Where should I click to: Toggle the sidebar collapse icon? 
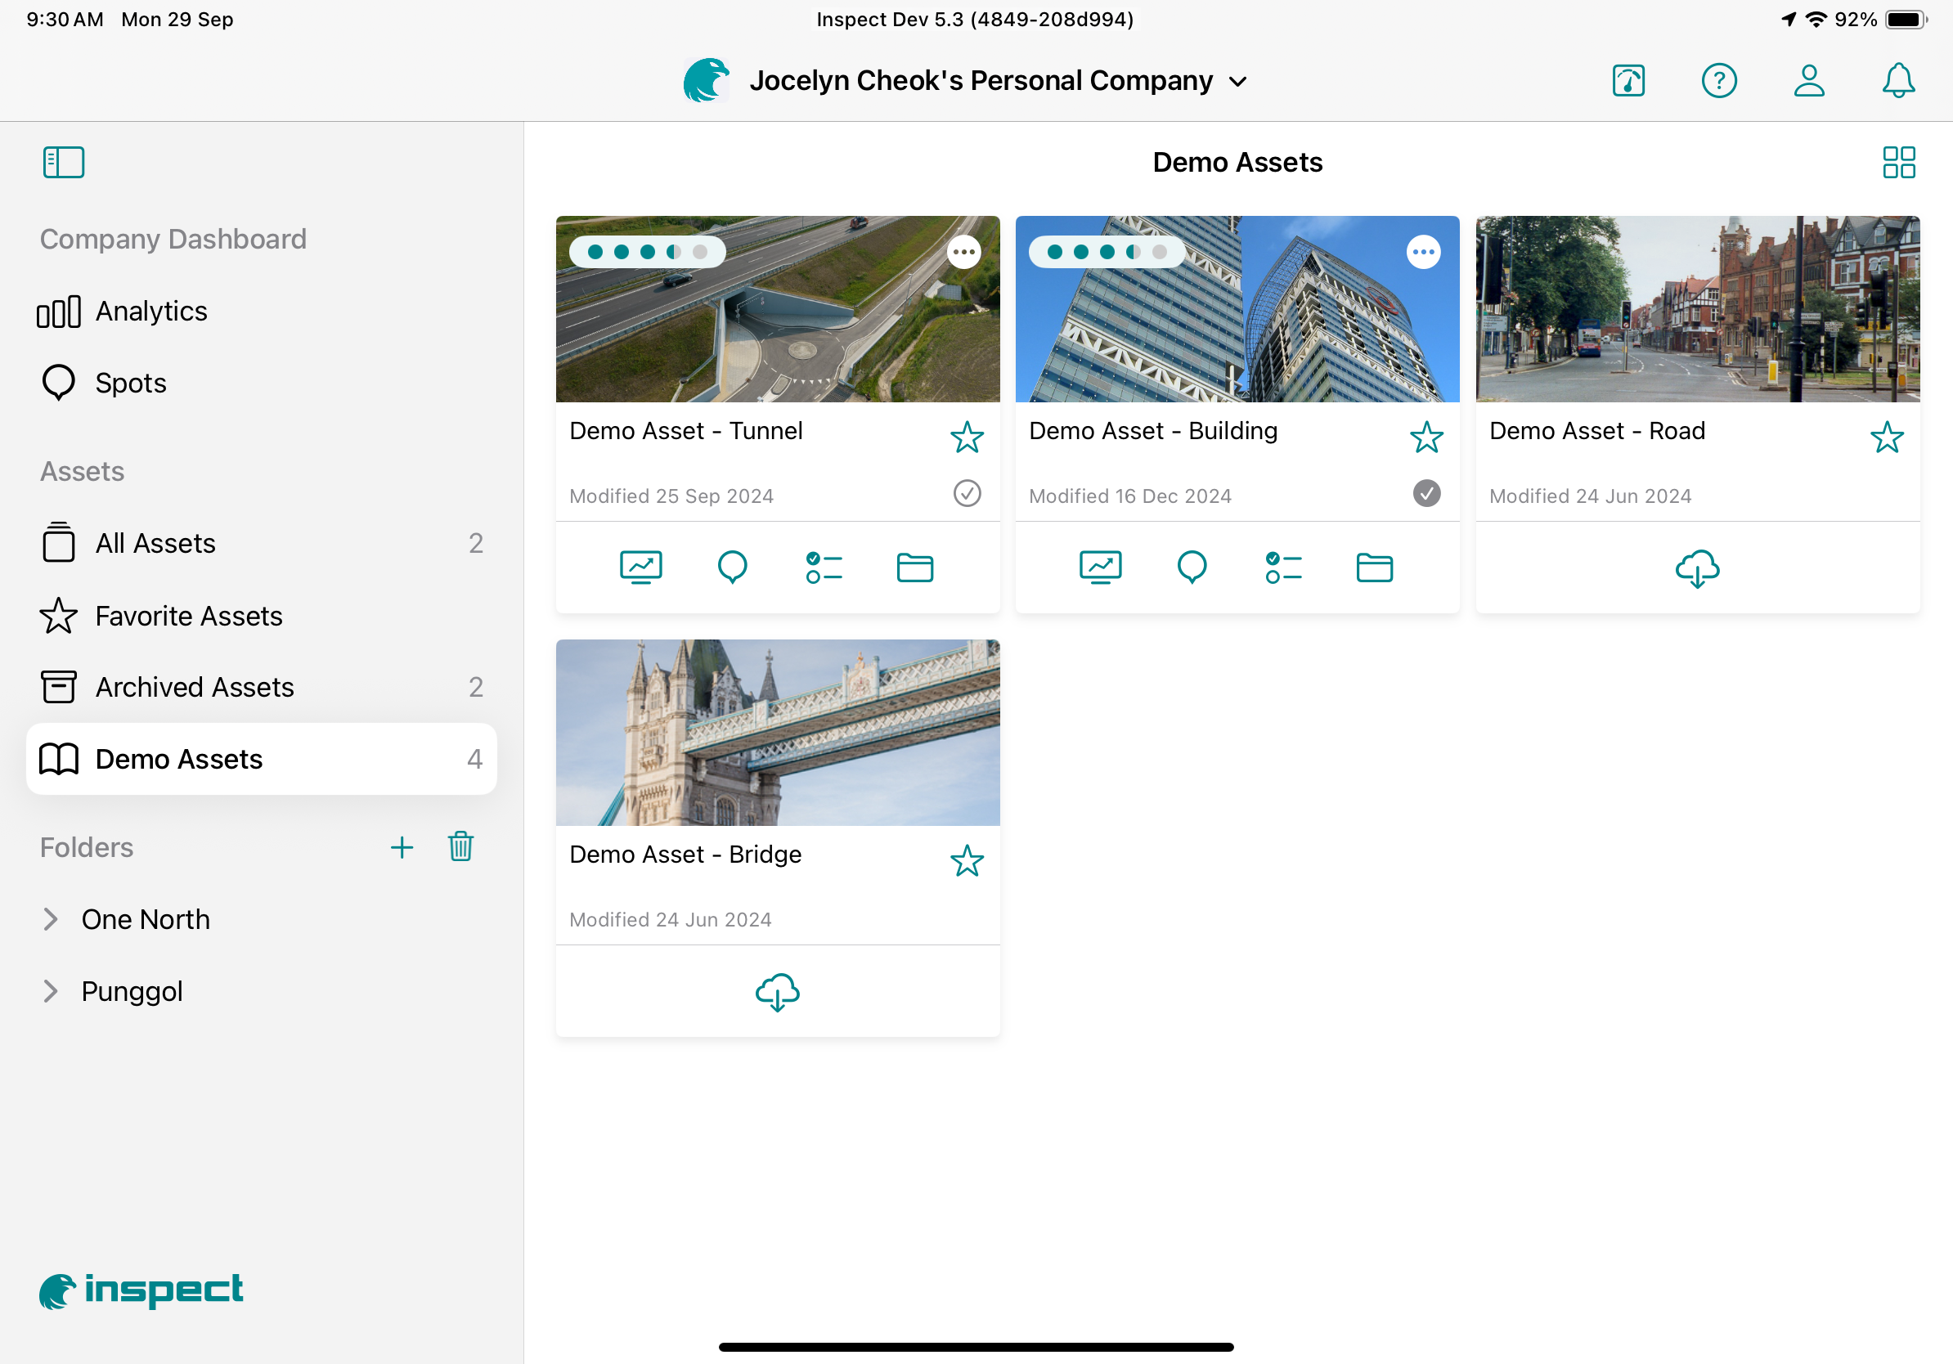(x=64, y=162)
